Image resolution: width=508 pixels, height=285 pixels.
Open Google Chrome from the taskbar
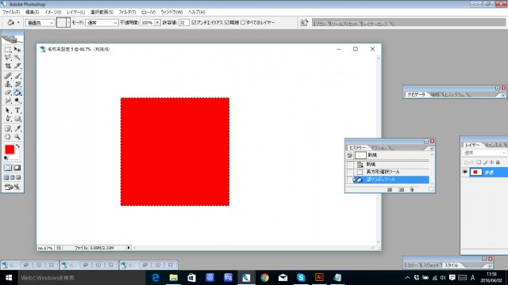click(x=264, y=278)
